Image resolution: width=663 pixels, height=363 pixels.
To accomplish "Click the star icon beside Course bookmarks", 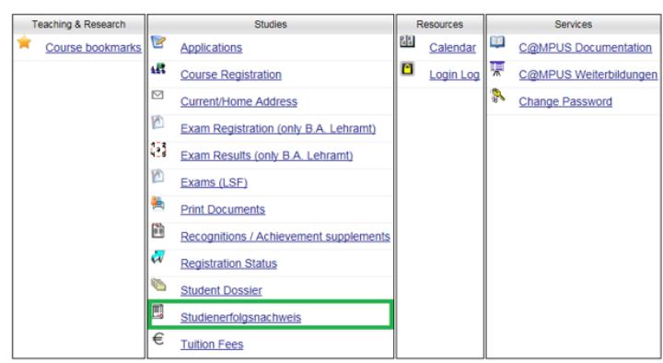I will (x=25, y=41).
